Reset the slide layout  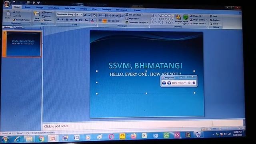pos(46,16)
